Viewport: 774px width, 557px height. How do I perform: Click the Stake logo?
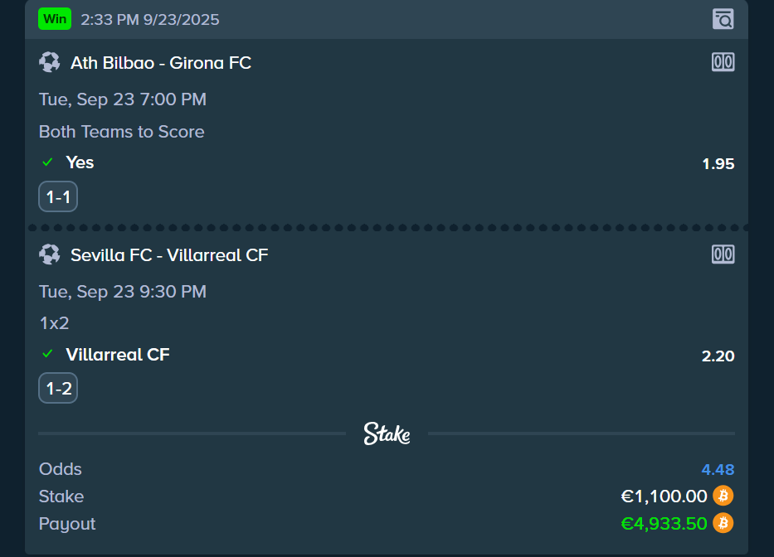(387, 433)
